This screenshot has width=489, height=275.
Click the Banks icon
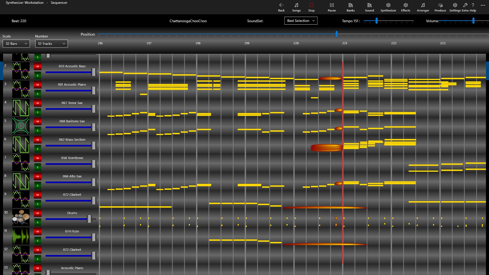[350, 7]
